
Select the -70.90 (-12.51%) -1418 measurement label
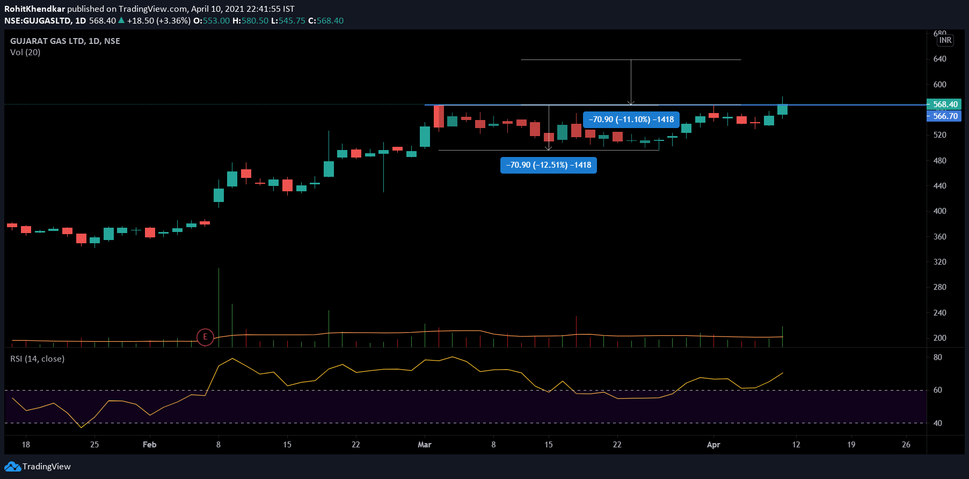pos(549,165)
